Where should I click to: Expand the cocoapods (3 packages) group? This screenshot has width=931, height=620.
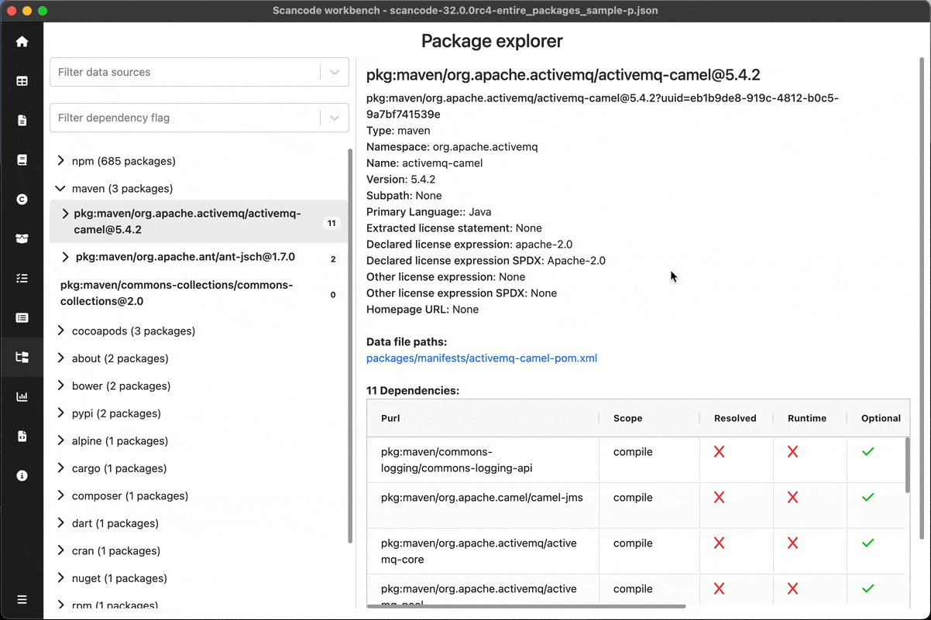tap(60, 331)
